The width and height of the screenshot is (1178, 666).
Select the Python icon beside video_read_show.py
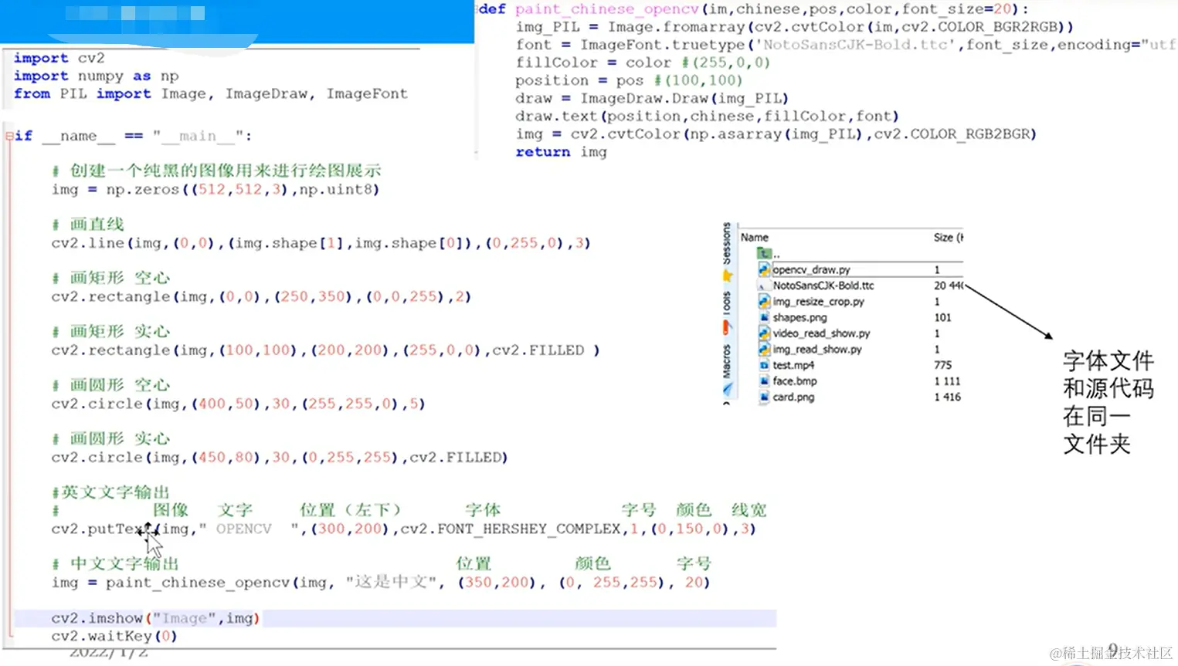tap(764, 333)
